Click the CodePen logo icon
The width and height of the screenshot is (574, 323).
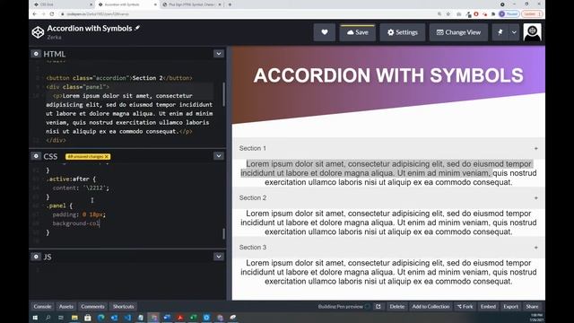tap(38, 32)
